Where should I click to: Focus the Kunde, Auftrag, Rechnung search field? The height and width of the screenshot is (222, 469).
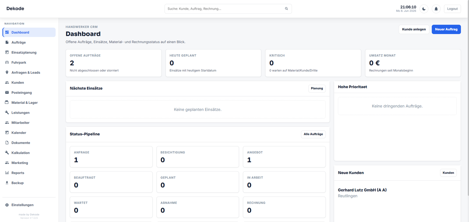(x=228, y=9)
